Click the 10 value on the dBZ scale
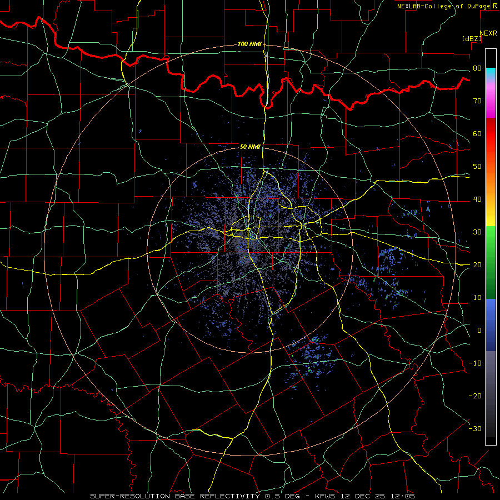Image resolution: width=500 pixels, height=500 pixels. [477, 298]
